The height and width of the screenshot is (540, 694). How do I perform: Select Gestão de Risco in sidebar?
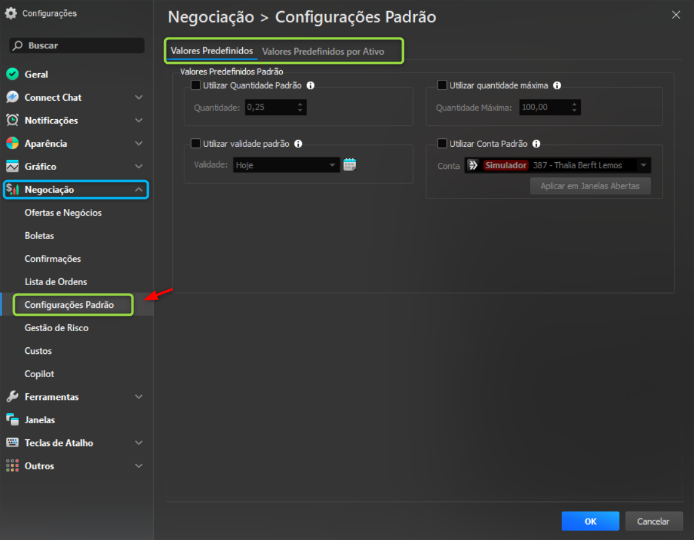57,328
